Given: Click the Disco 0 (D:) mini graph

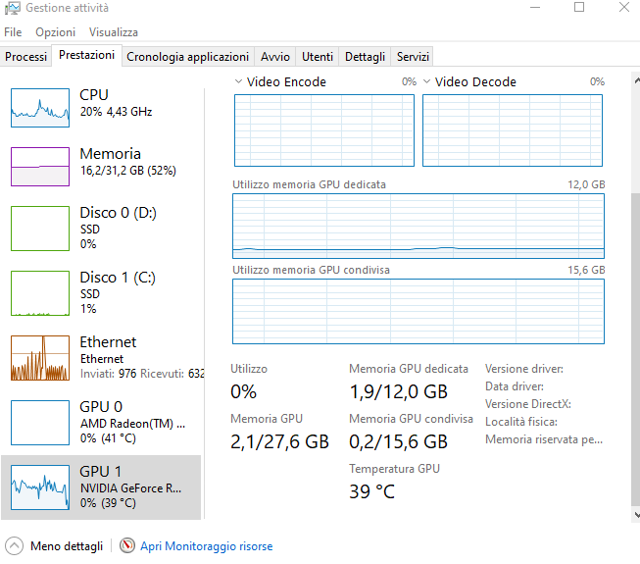Looking at the screenshot, I should (40, 229).
